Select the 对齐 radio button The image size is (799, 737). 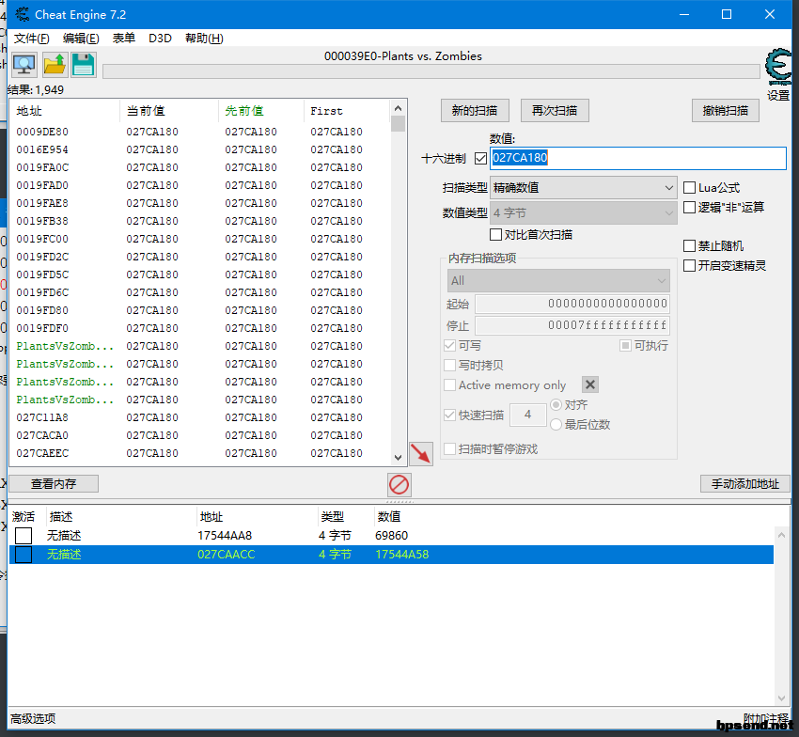[556, 404]
